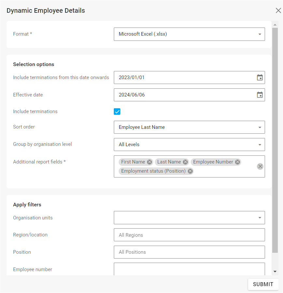The height and width of the screenshot is (293, 283).
Task: Open the Format dropdown
Action: point(189,34)
